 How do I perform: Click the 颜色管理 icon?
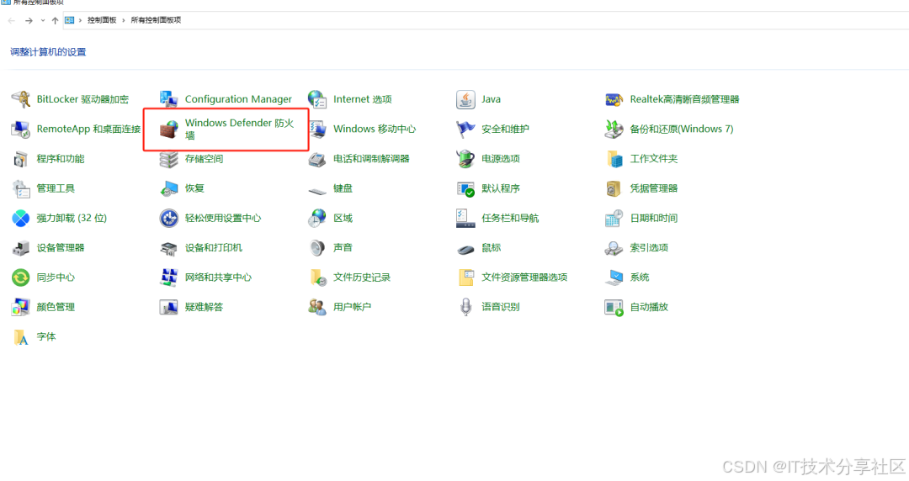(21, 307)
